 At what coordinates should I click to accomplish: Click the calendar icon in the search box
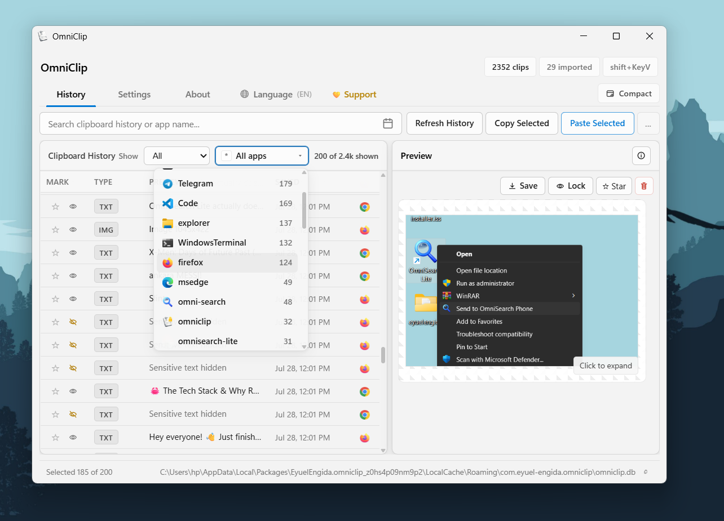coord(388,123)
